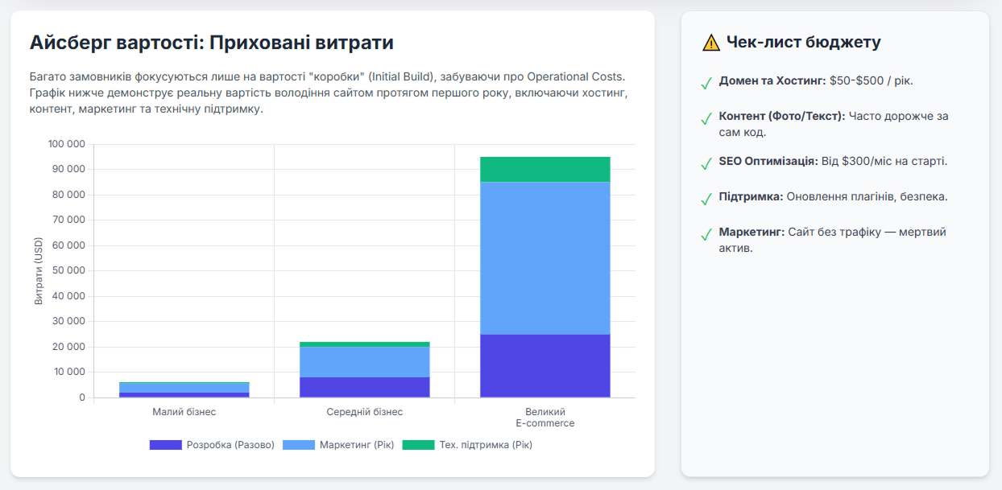The image size is (1002, 490).
Task: Click the checkmark beside 'Маркетинг' checklist item
Action: click(706, 235)
